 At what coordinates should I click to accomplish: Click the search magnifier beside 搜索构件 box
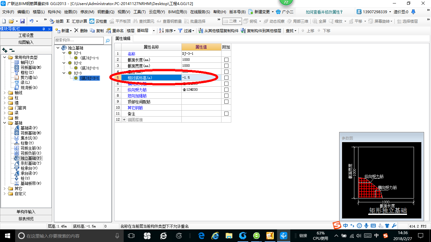(x=108, y=40)
